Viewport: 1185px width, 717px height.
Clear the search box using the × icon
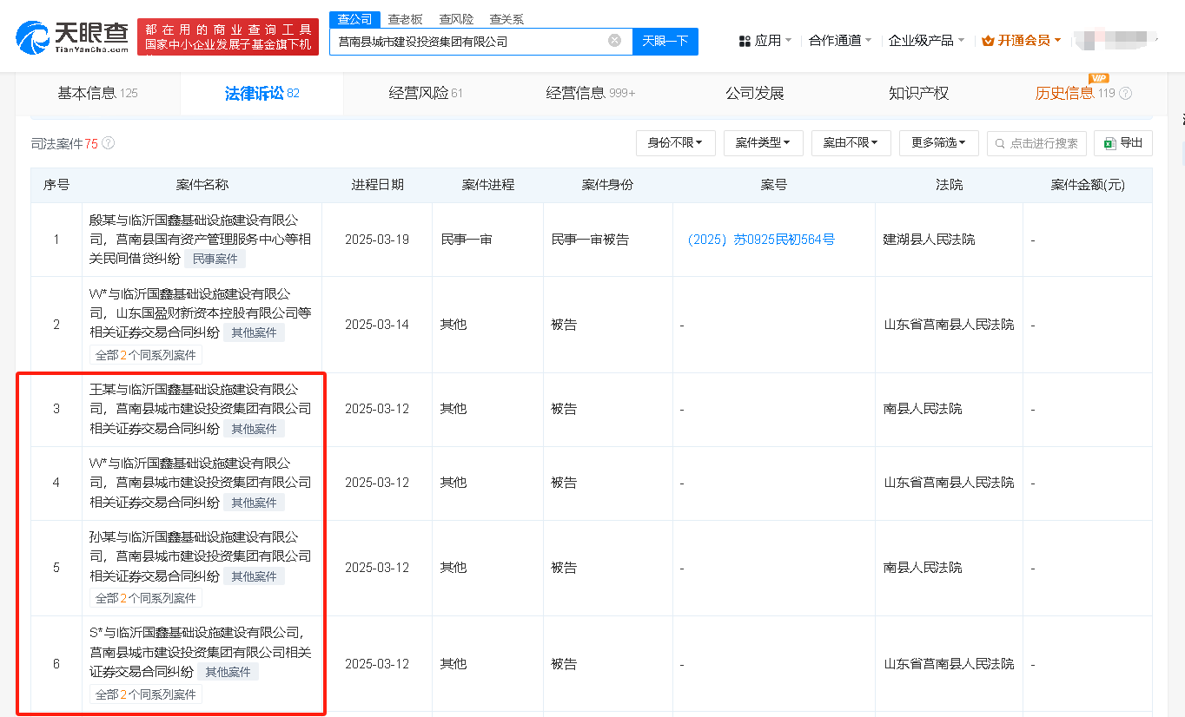(x=615, y=41)
